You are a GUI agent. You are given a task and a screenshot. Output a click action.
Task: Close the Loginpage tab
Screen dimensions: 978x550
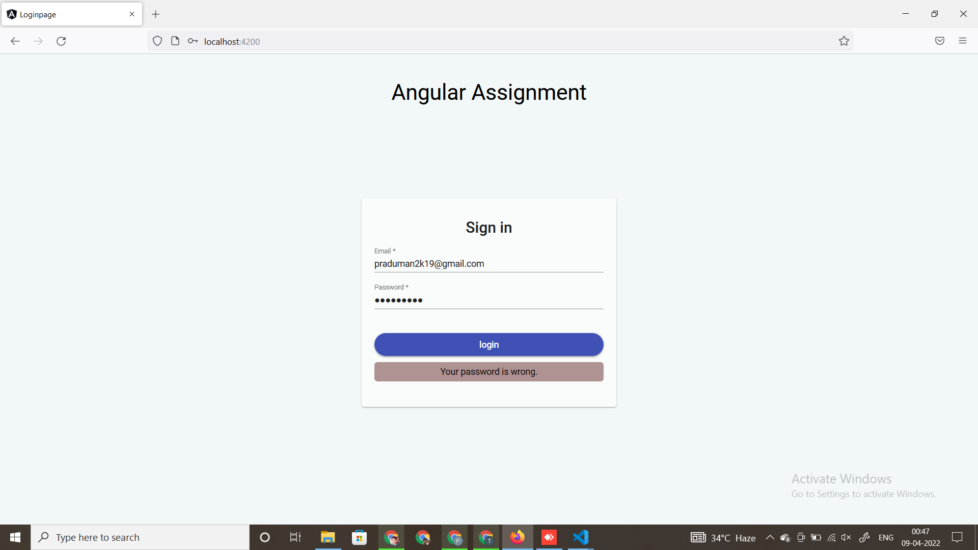click(132, 14)
